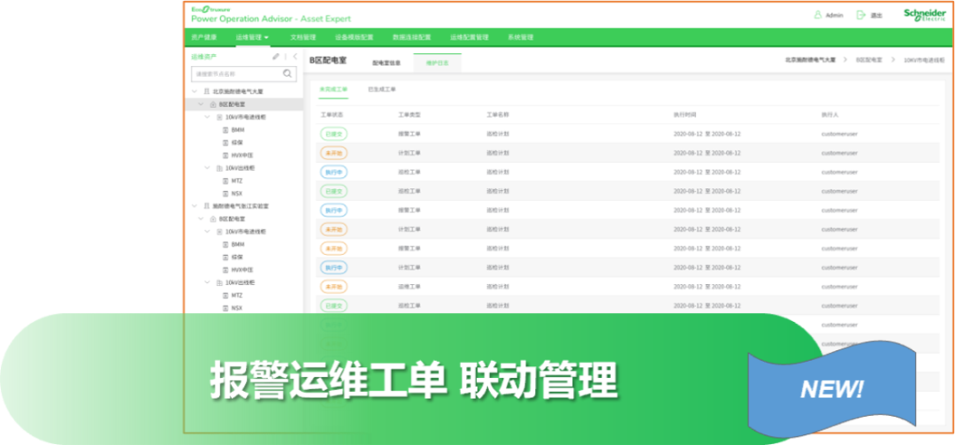Image resolution: width=955 pixels, height=445 pixels.
Task: Open the 数据连接配置 menu
Action: click(412, 37)
